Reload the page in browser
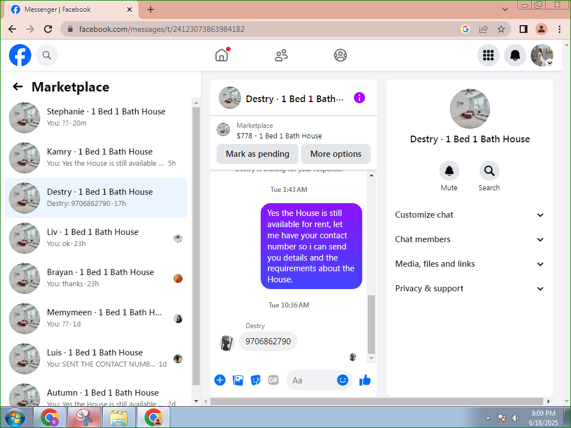Image resolution: width=571 pixels, height=428 pixels. (48, 29)
